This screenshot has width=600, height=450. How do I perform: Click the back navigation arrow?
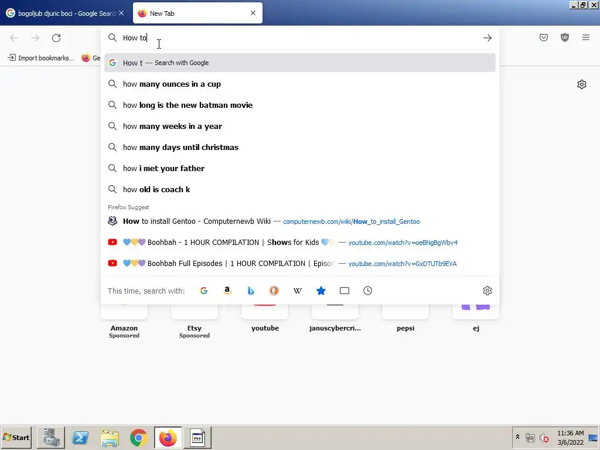(x=14, y=38)
